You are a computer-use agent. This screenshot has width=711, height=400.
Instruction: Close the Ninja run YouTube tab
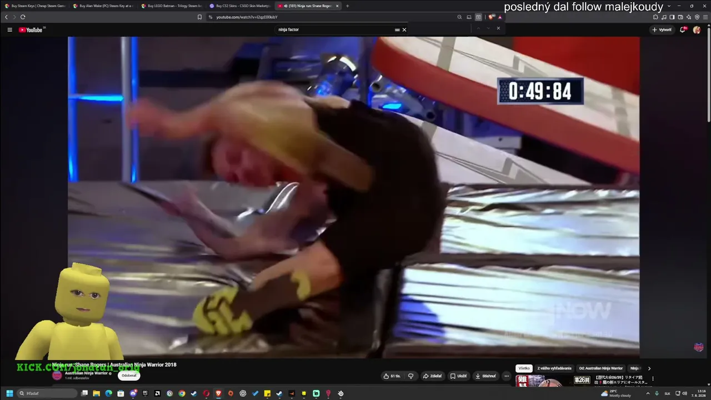[337, 6]
